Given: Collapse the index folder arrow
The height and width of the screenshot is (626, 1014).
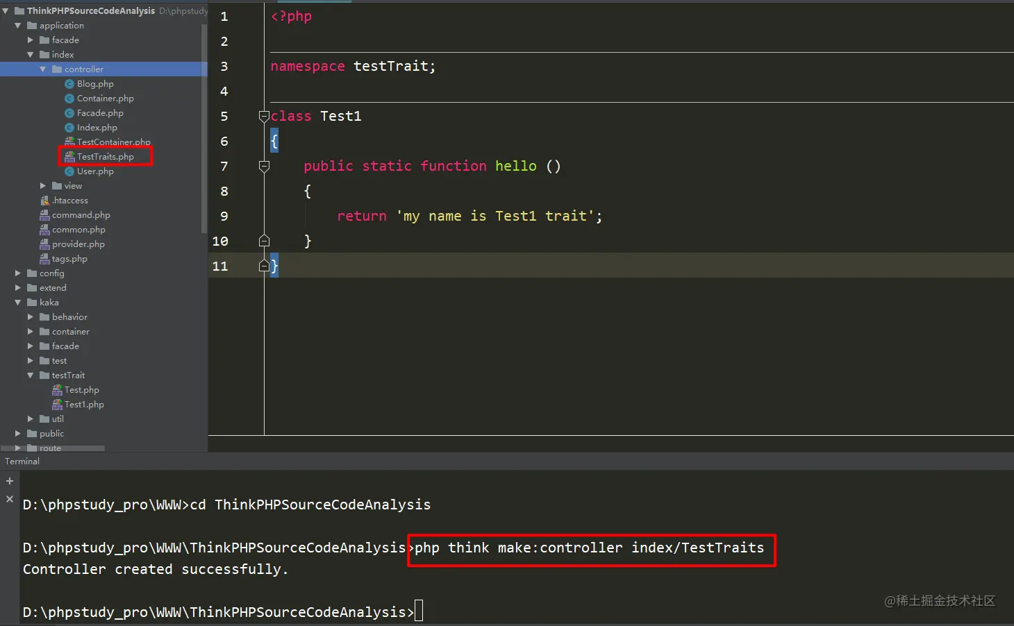Looking at the screenshot, I should click(x=31, y=55).
